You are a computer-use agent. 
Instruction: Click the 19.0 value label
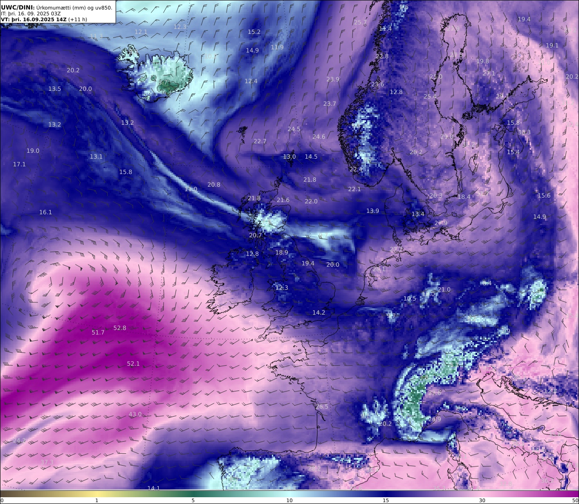coord(33,151)
